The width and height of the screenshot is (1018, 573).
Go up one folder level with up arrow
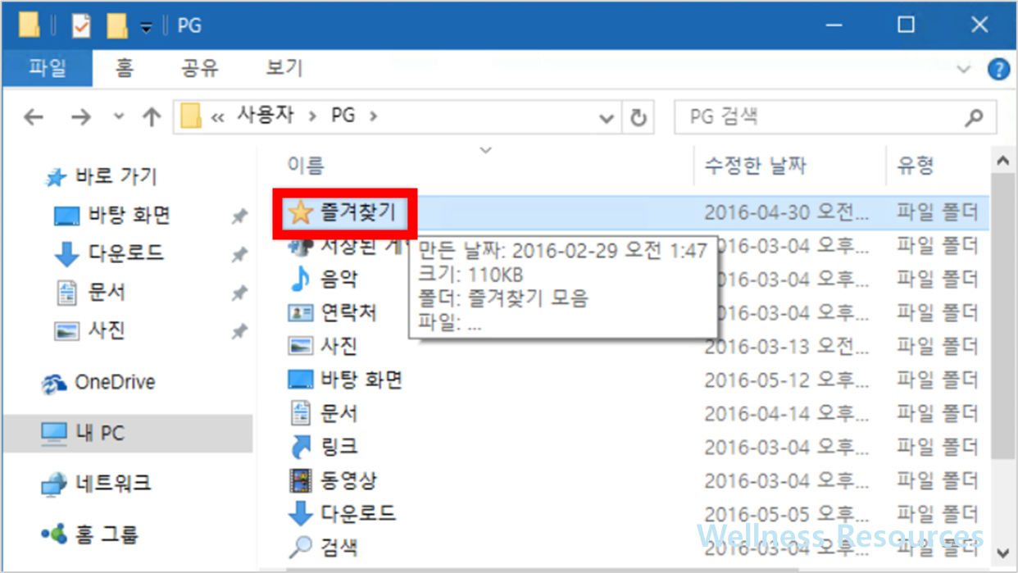[151, 117]
